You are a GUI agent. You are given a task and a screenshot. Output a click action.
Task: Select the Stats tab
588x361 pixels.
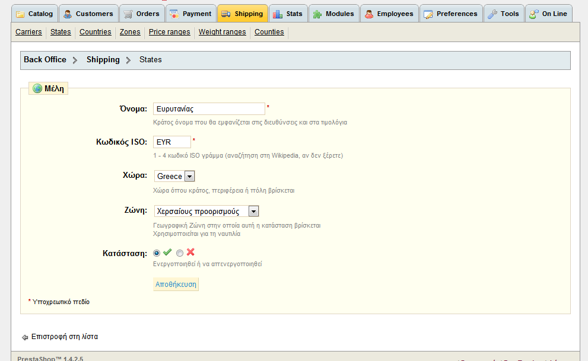pyautogui.click(x=288, y=14)
